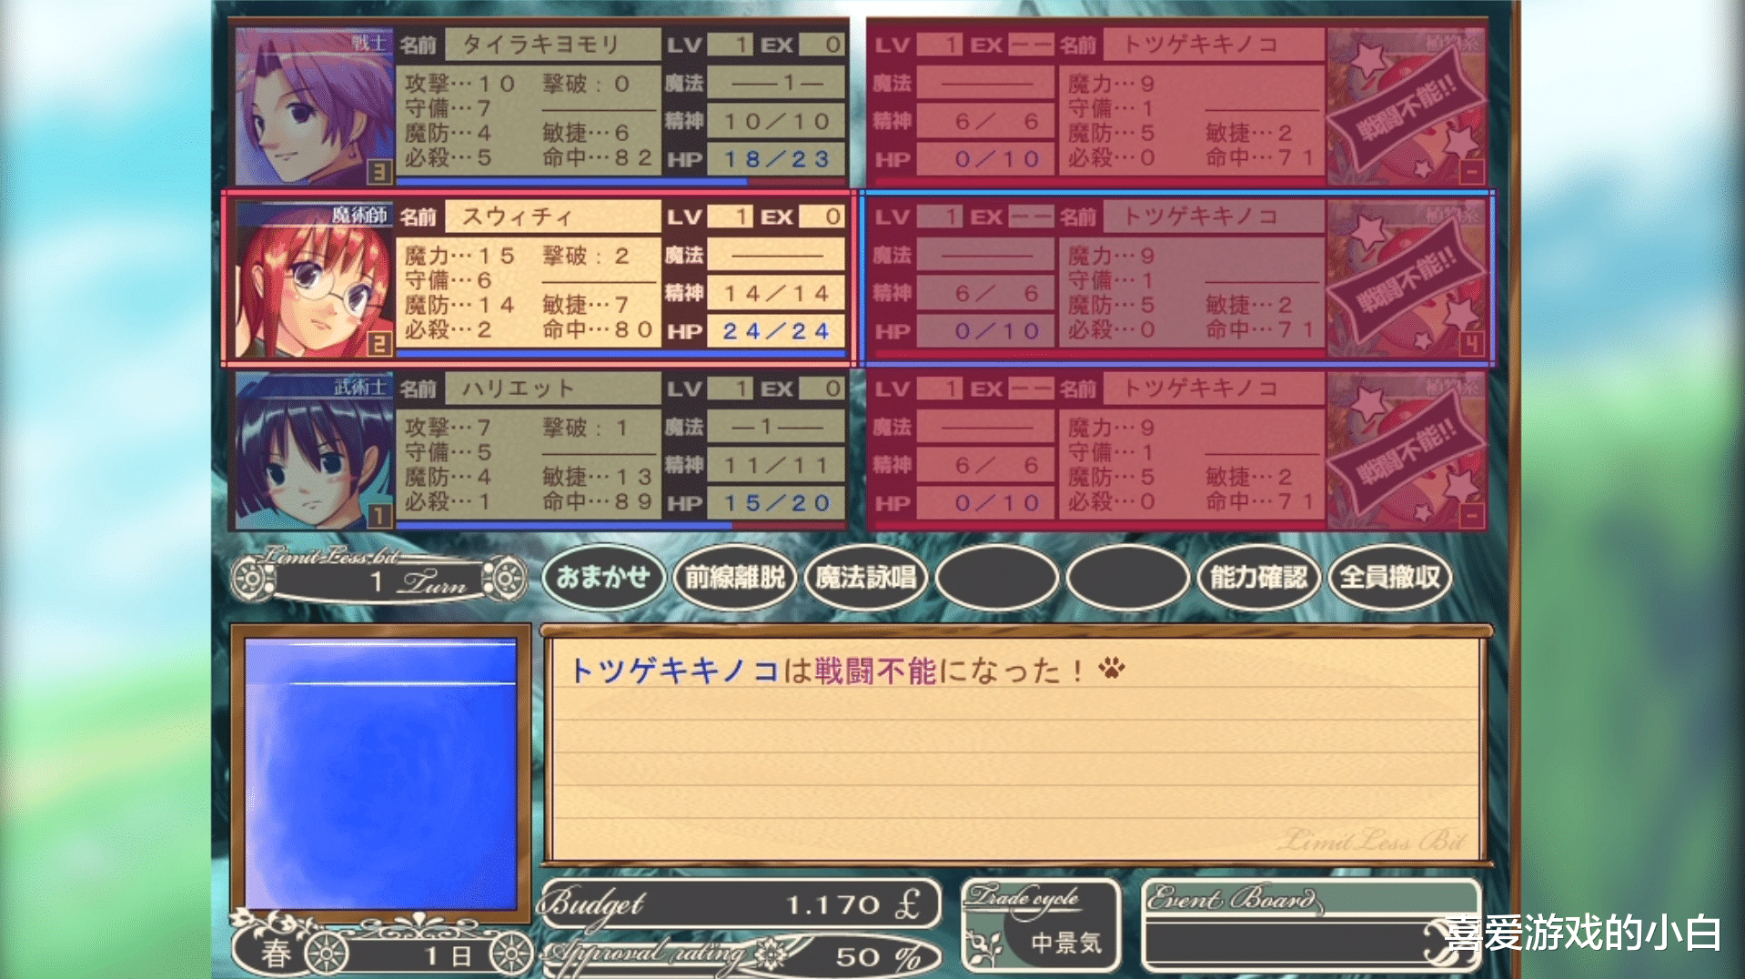
Task: Click the 魔法 slot of タイラキヨモリ
Action: 776,83
